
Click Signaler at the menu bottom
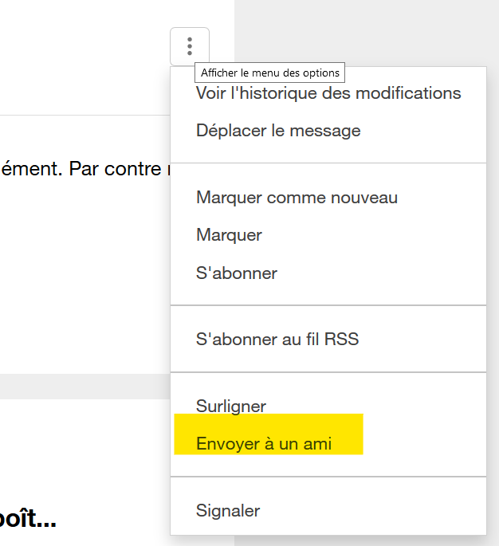(x=228, y=510)
